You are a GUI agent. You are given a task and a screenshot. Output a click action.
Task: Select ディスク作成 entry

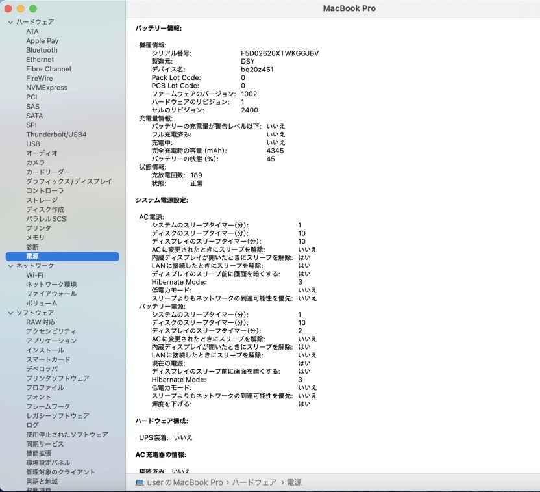click(x=45, y=210)
